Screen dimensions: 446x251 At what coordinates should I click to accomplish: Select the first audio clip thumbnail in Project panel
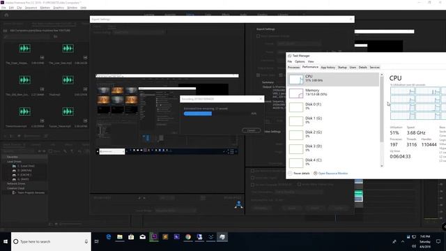coord(25,48)
